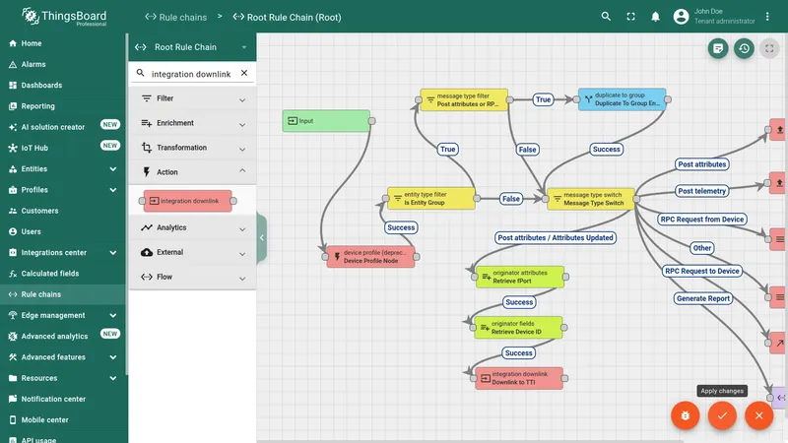Open Root Rule Chain dropdown
This screenshot has height=443, width=788.
192,47
